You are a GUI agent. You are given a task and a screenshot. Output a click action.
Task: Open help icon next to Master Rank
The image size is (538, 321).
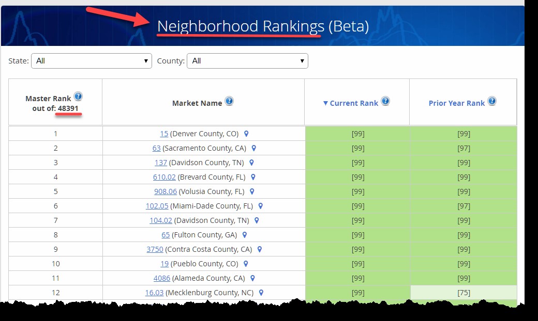click(78, 96)
